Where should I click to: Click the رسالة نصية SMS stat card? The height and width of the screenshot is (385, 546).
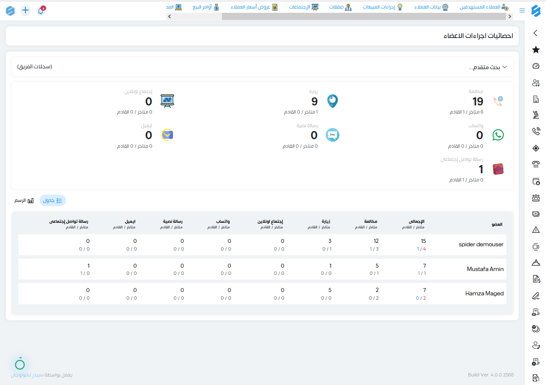[311, 136]
